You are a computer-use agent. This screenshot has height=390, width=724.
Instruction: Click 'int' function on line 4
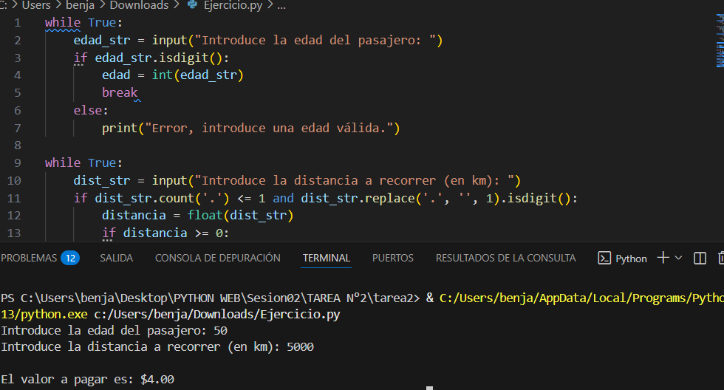[x=162, y=75]
